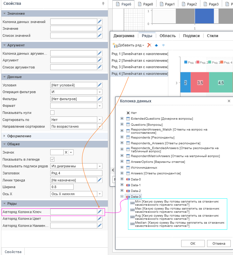Viewport: 233px width, 255px height.
Task: Switch to the Область tab
Action: [167, 36]
